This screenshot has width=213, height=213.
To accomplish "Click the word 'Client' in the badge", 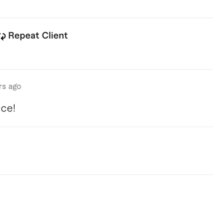I will [55, 35].
